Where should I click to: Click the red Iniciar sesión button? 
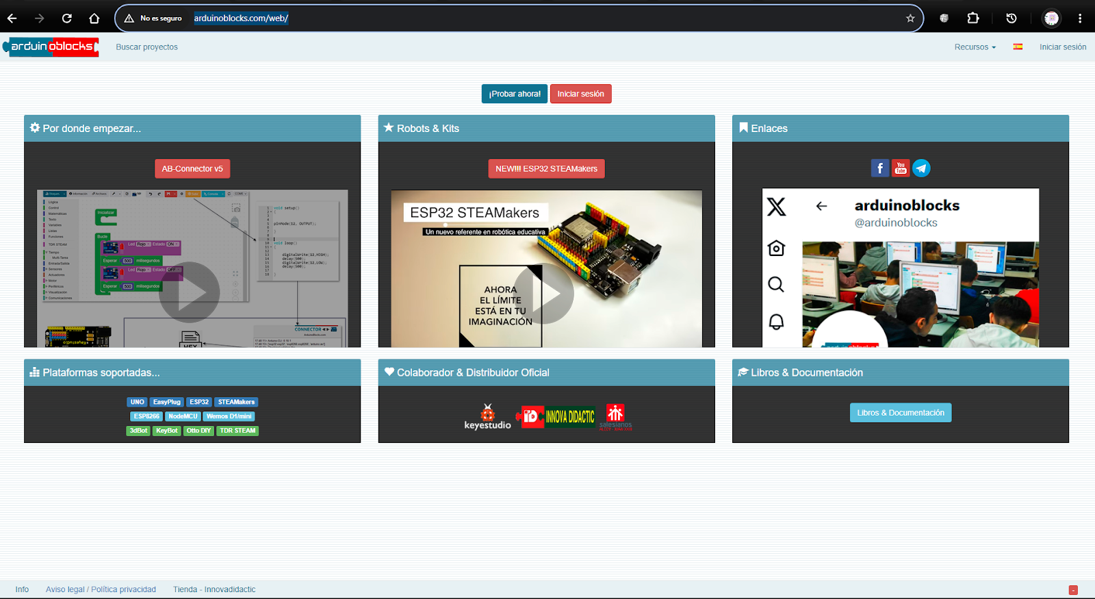(580, 94)
